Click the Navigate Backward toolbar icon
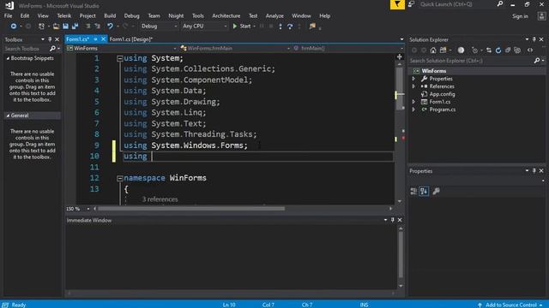Screen dimensions: 549x308 pyautogui.click(x=14, y=27)
